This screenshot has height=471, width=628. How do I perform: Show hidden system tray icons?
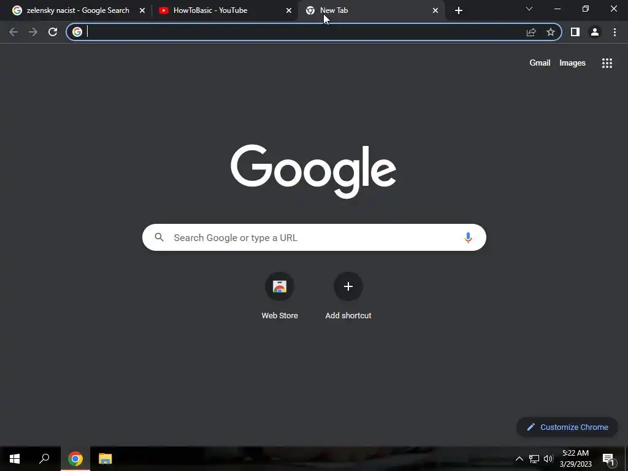(x=519, y=459)
